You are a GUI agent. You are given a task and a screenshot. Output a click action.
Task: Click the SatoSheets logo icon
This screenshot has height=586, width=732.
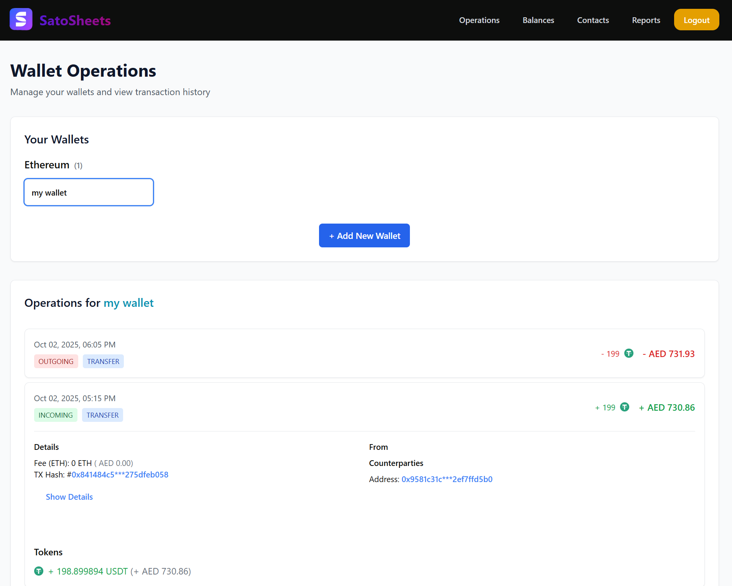tap(21, 19)
